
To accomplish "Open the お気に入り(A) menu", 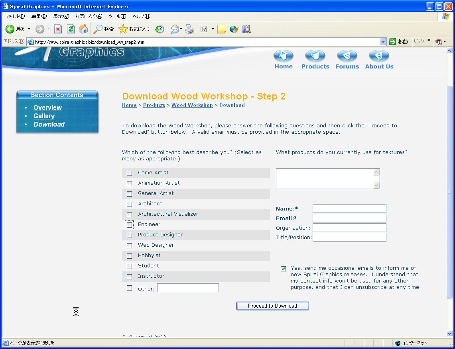I will point(89,16).
